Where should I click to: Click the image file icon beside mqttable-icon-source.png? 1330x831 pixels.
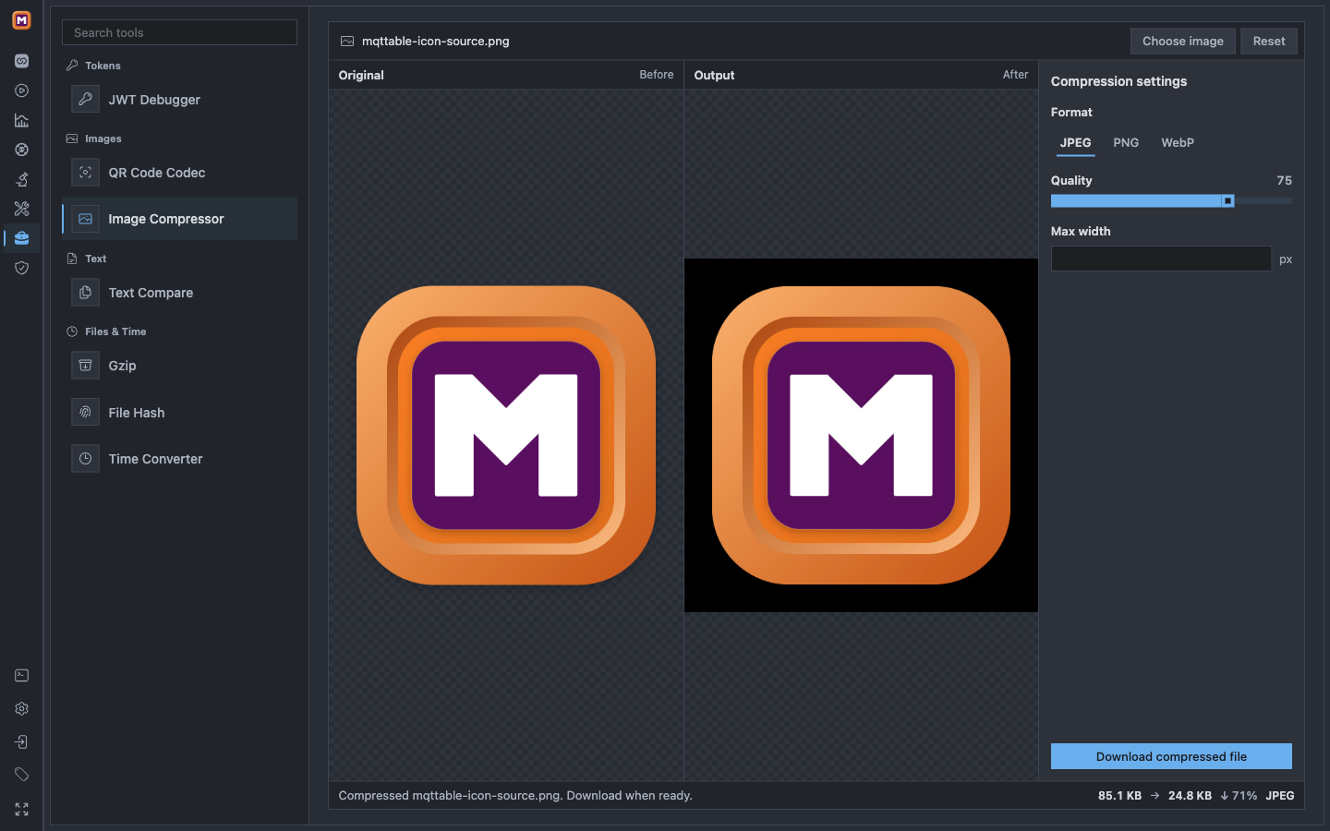tap(347, 42)
